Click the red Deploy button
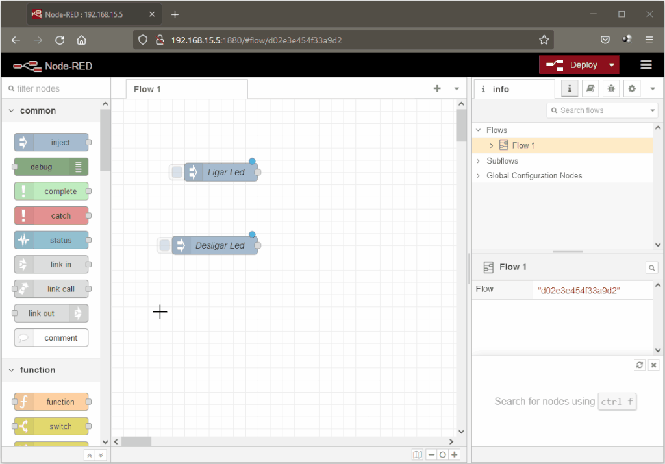 tap(571, 65)
